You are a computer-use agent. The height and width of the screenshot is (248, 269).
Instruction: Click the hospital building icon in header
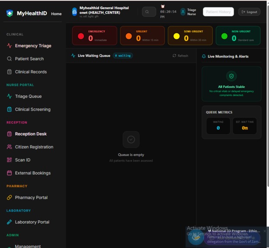point(74,12)
